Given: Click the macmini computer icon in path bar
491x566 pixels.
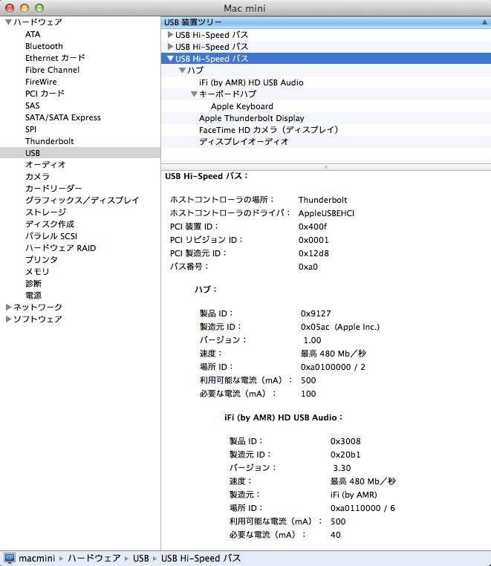Looking at the screenshot, I should [x=10, y=558].
